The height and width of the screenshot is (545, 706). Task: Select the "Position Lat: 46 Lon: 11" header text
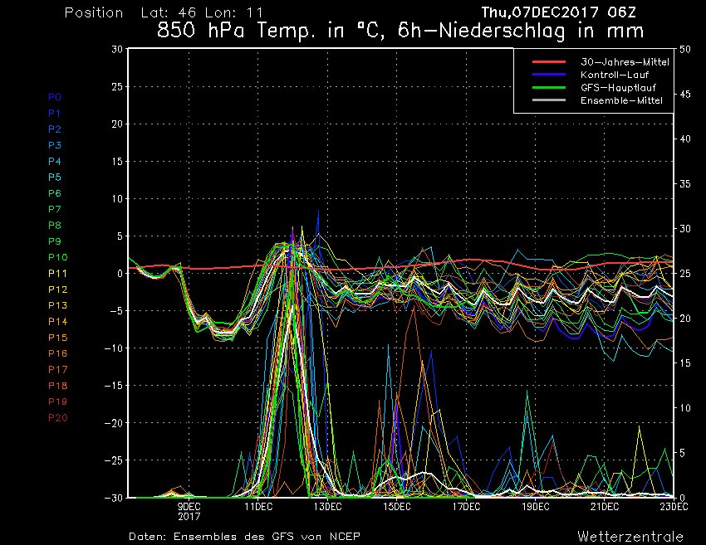164,12
